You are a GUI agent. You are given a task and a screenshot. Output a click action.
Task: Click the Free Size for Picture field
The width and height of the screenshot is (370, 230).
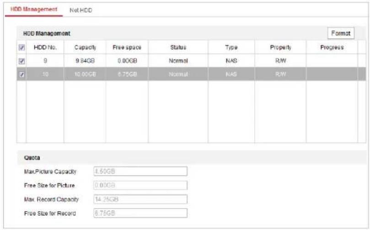[x=140, y=185]
